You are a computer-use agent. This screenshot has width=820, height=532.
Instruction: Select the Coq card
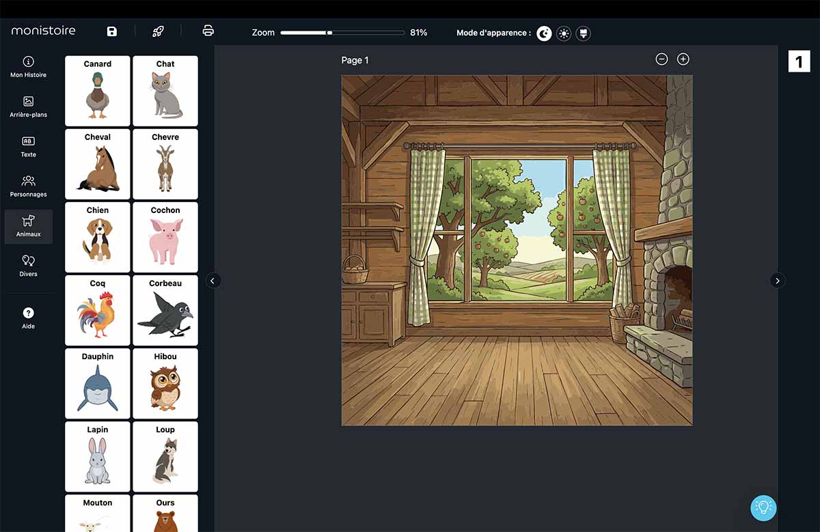[98, 310]
